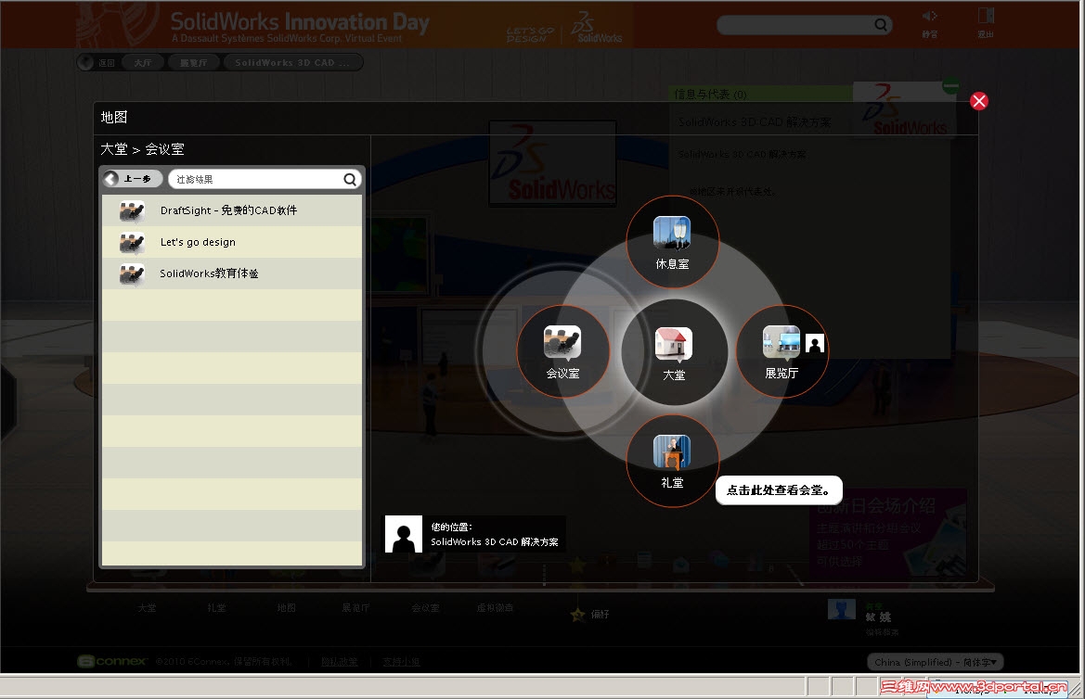Click the SolidWorks 3D CAD 解决方案 location text
The height and width of the screenshot is (699, 1085).
pyautogui.click(x=494, y=542)
